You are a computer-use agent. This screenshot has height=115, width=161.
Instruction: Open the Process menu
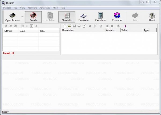[x=7, y=8]
